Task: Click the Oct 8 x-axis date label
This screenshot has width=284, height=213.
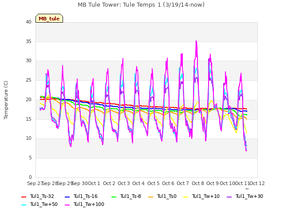Action: pyautogui.click(x=198, y=183)
